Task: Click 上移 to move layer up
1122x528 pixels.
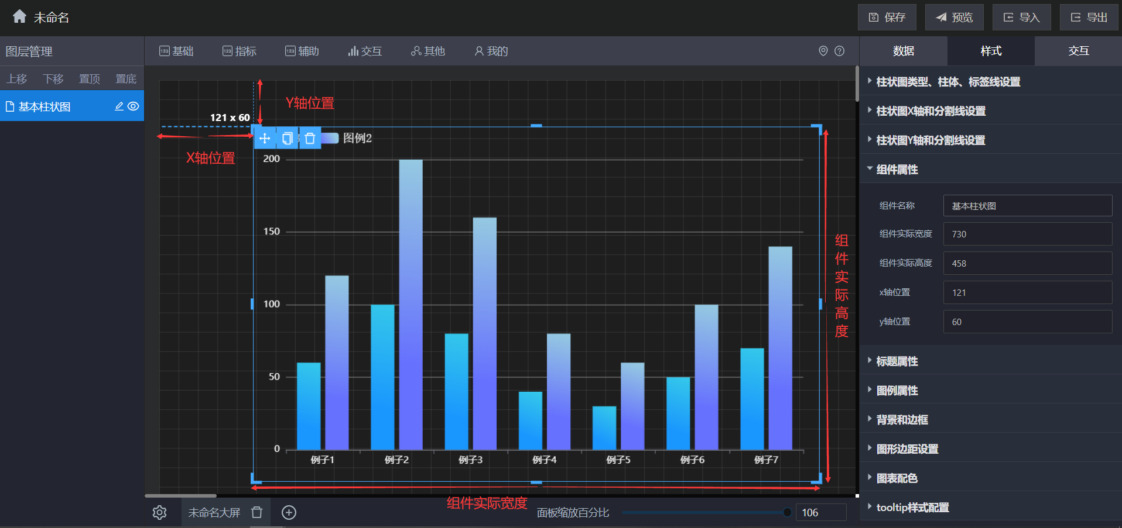Action: [x=17, y=78]
